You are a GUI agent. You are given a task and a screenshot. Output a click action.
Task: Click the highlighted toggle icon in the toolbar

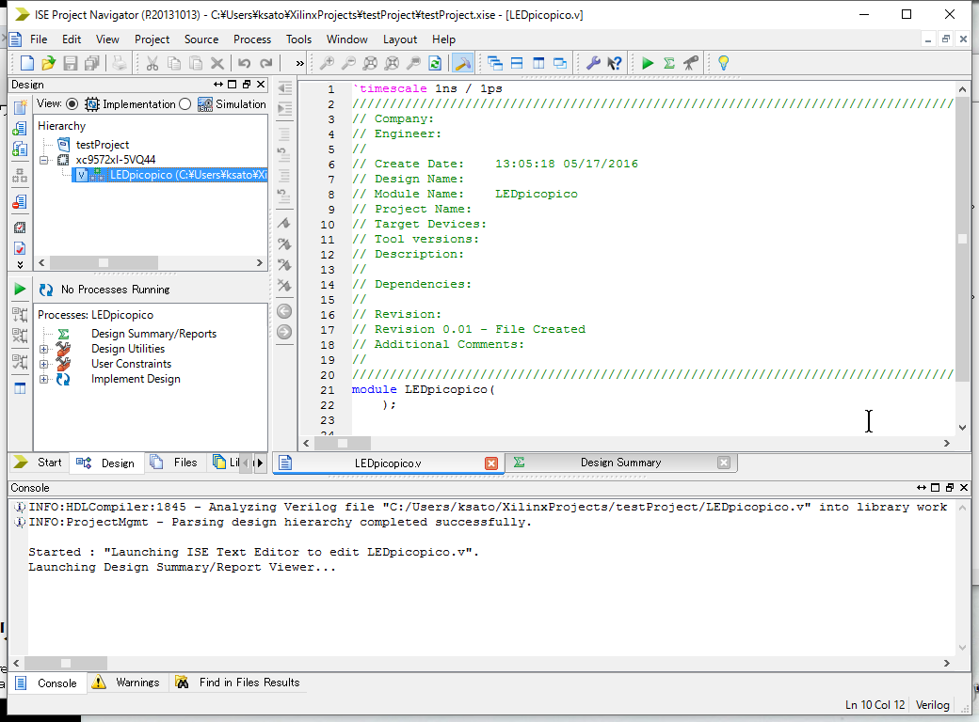tap(462, 63)
